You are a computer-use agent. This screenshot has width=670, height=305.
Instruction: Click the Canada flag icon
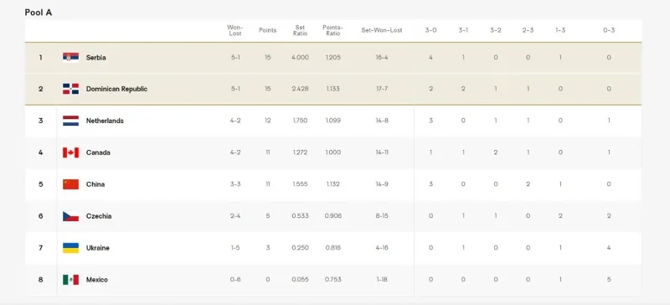[x=70, y=152]
